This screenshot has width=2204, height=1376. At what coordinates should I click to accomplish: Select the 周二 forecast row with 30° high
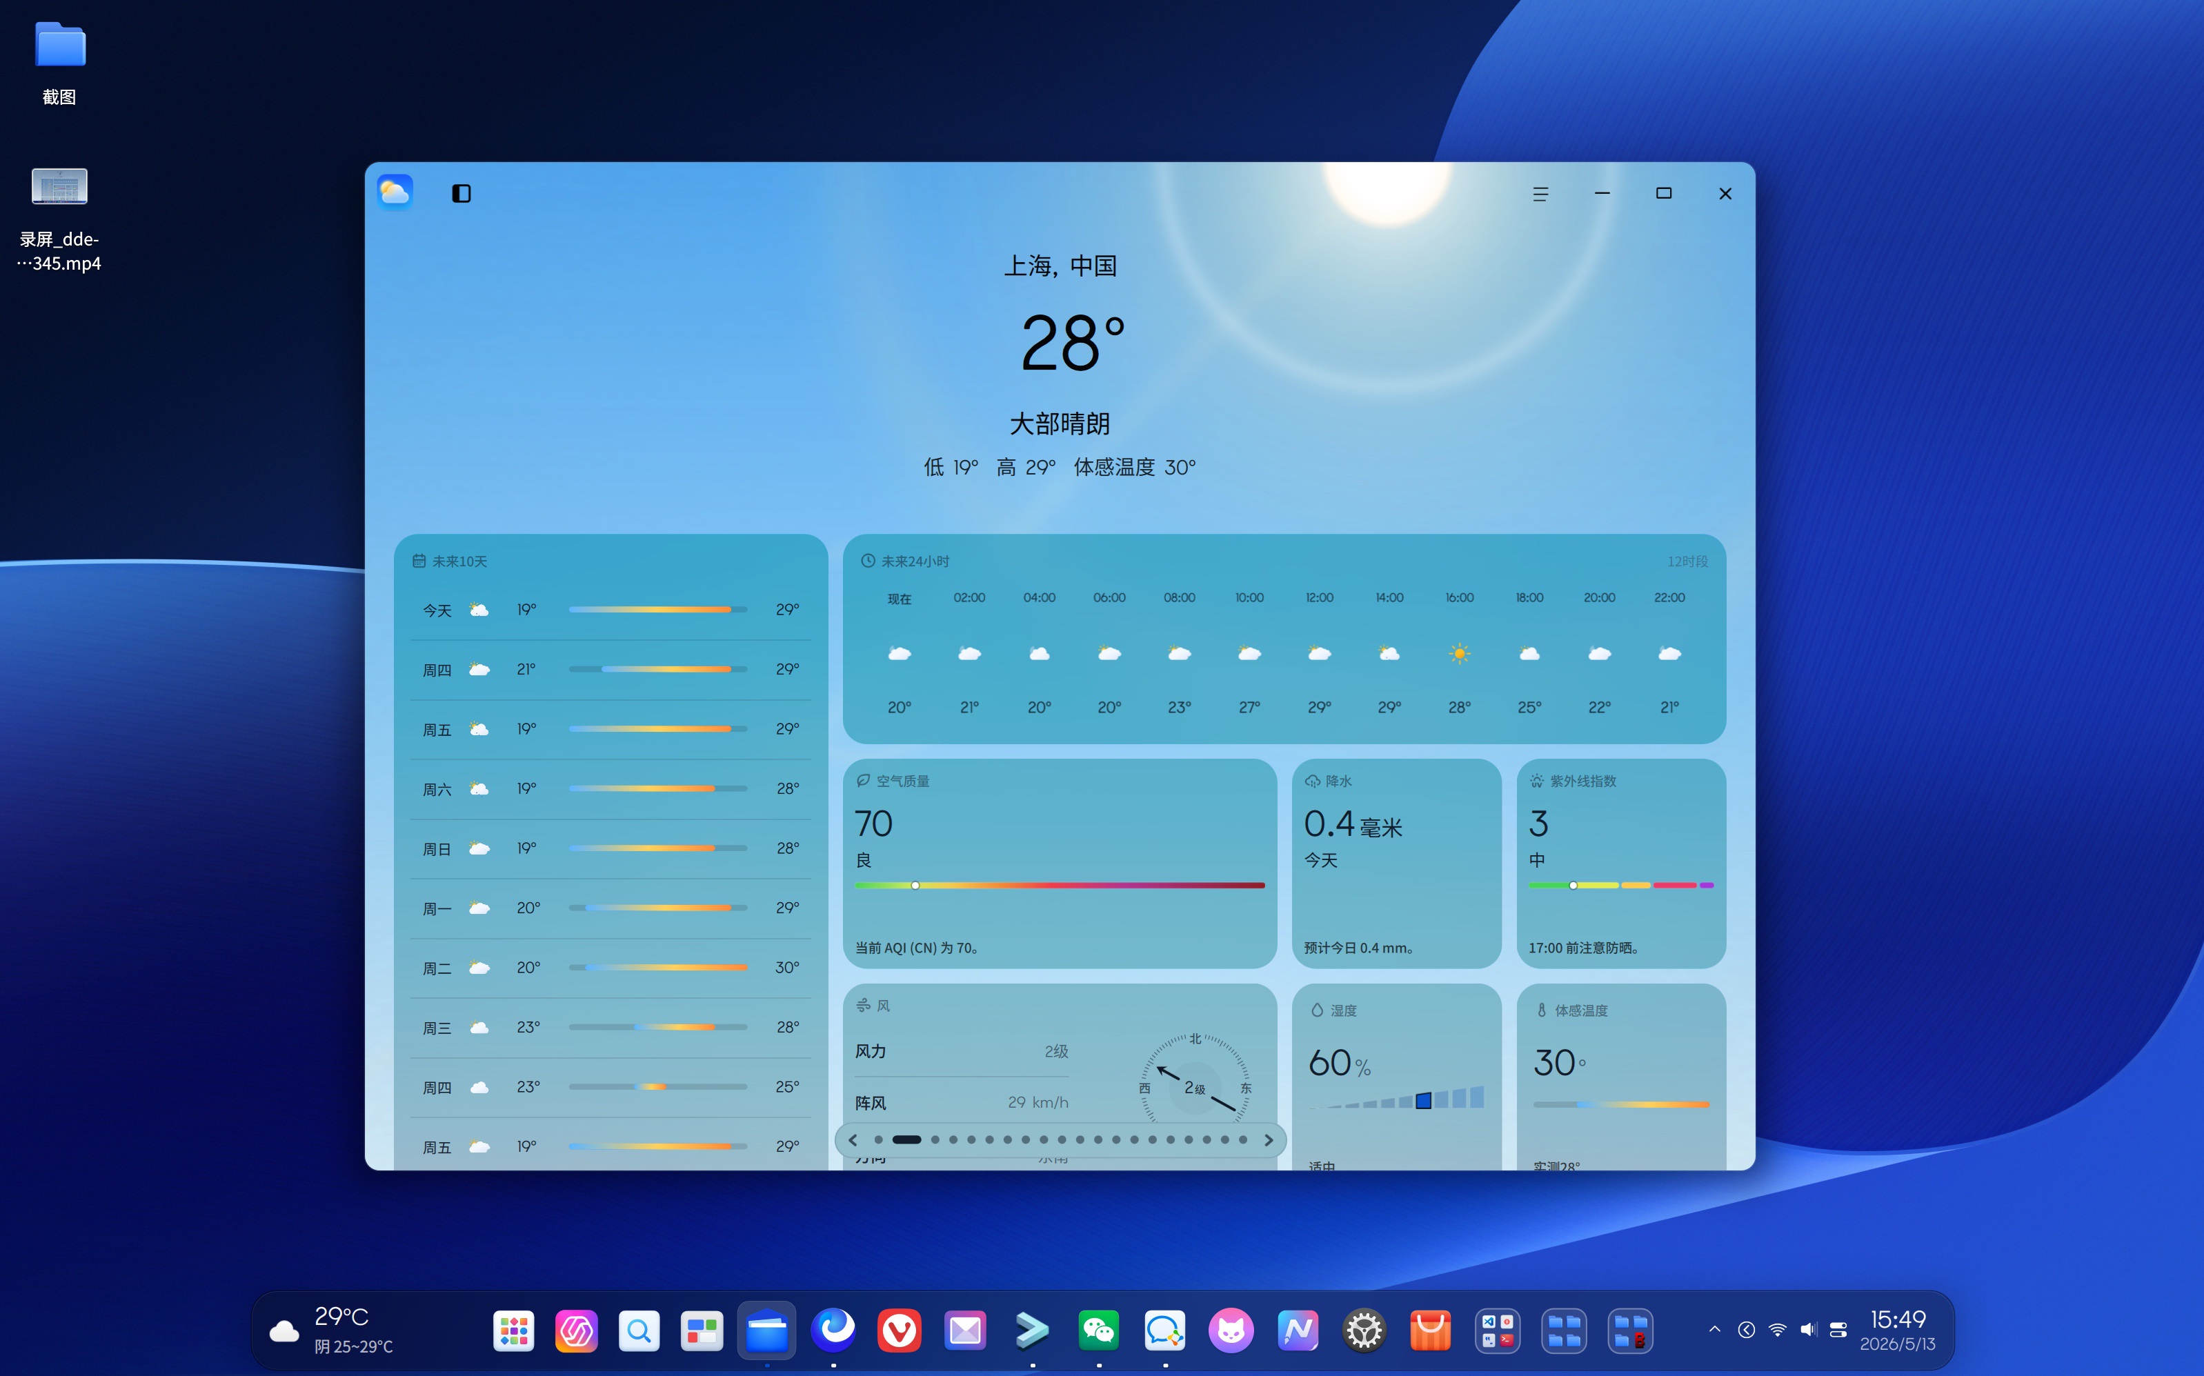point(610,968)
